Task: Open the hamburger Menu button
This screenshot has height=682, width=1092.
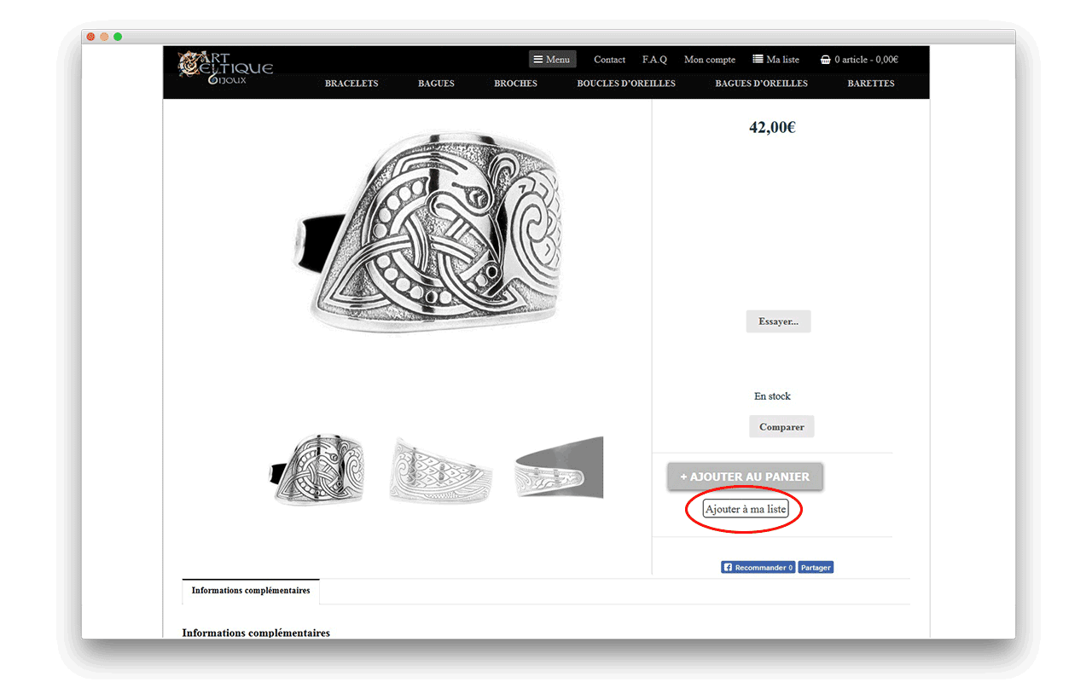Action: (552, 60)
